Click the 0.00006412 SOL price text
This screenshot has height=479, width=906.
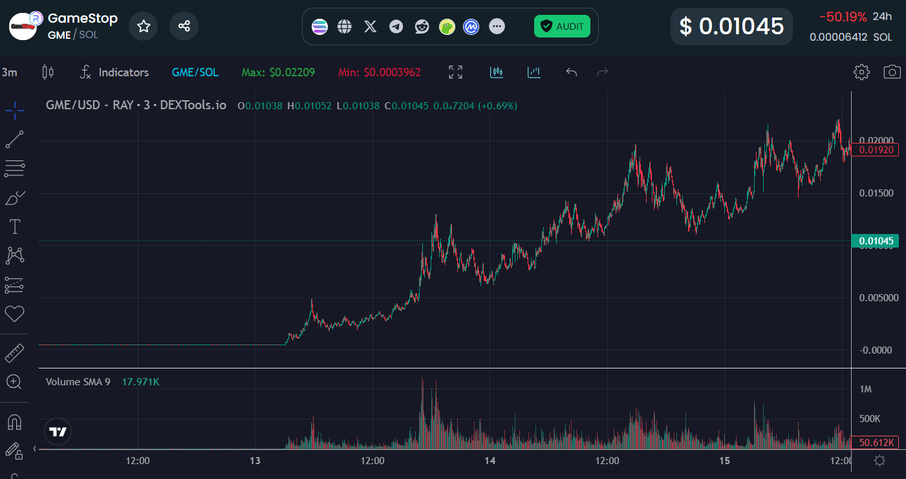851,37
